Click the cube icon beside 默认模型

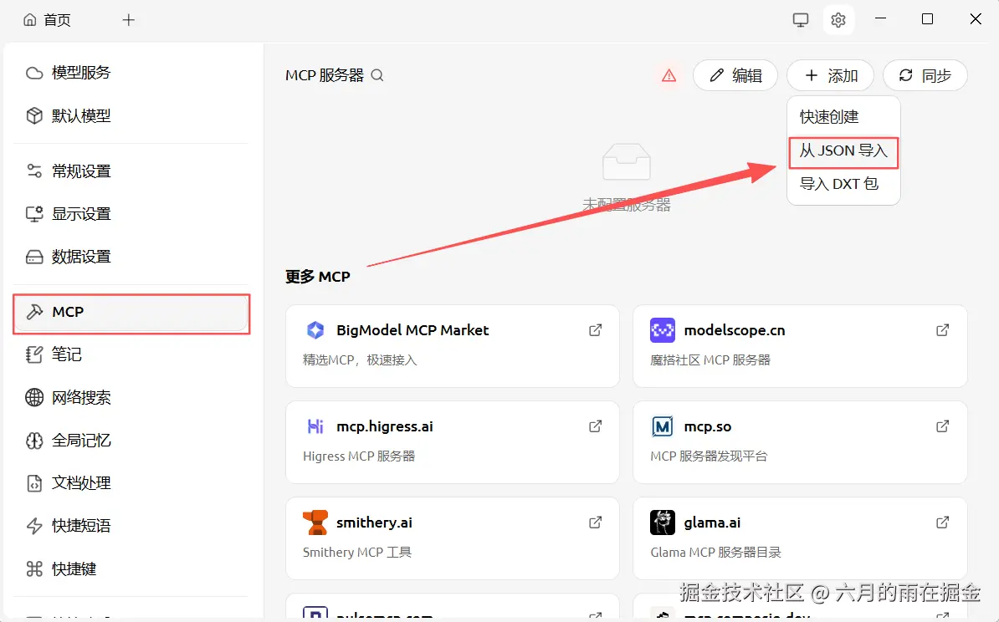(34, 116)
